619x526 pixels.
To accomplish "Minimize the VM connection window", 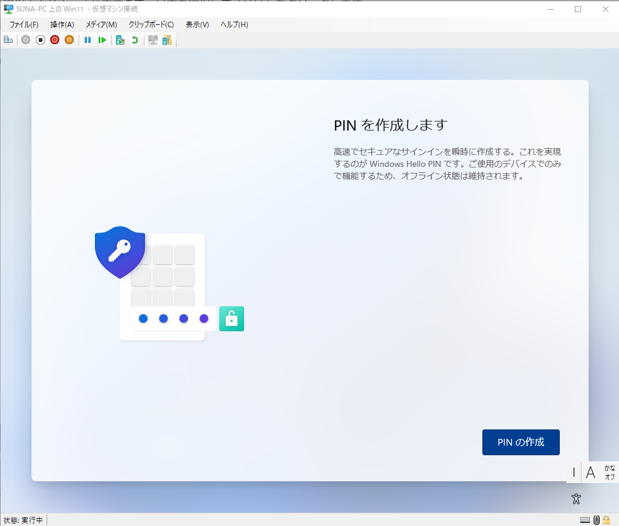I will 551,9.
